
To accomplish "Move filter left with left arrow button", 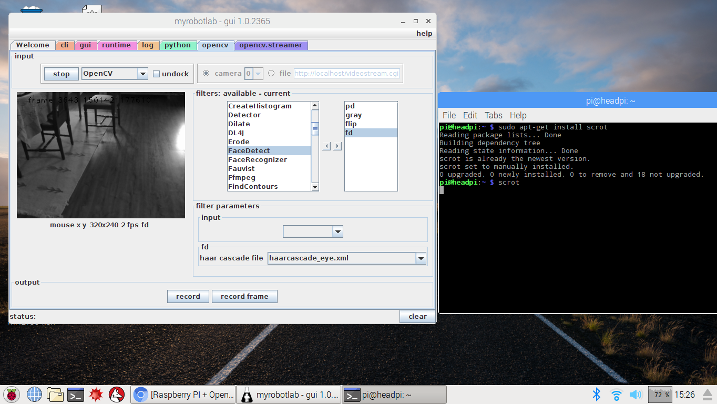I will (x=326, y=146).
